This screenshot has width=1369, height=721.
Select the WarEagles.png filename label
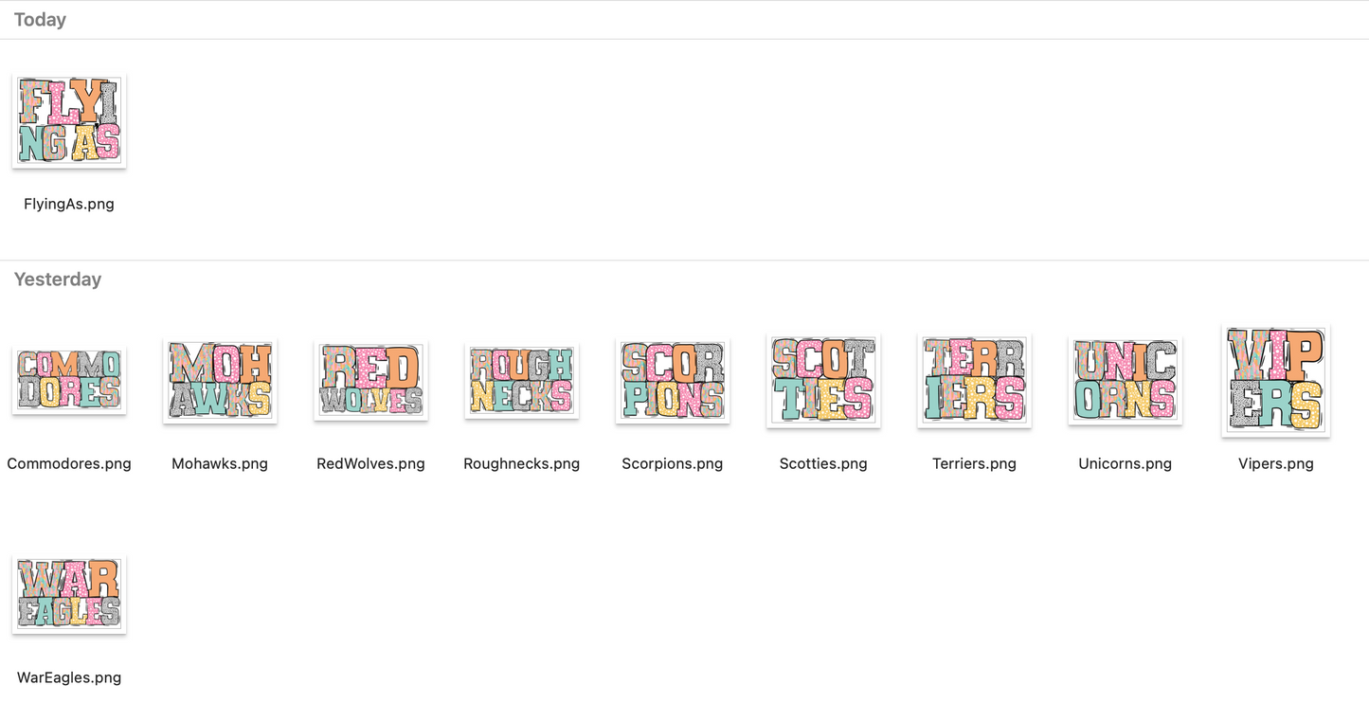[x=69, y=677]
